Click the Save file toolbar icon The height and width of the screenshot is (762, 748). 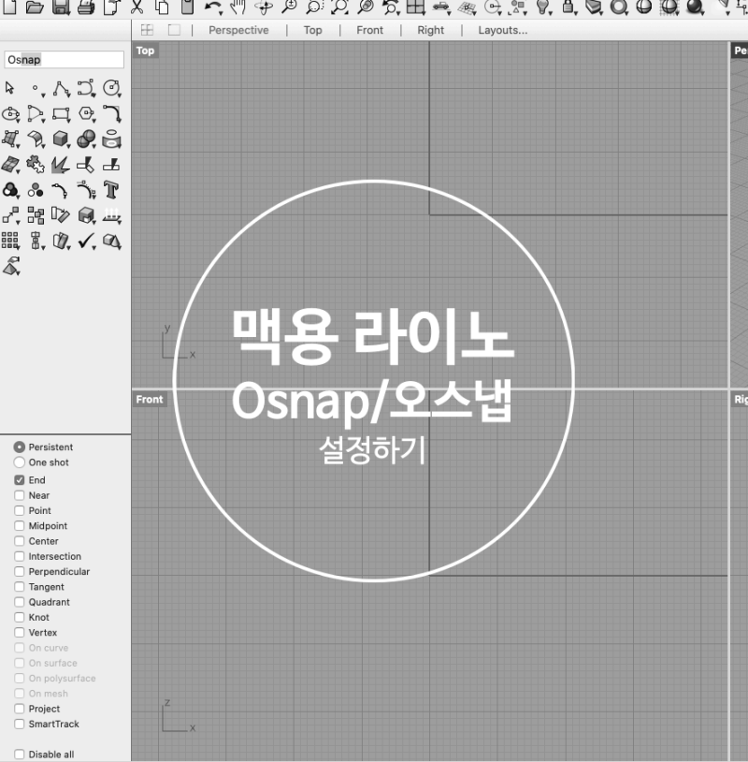(61, 7)
